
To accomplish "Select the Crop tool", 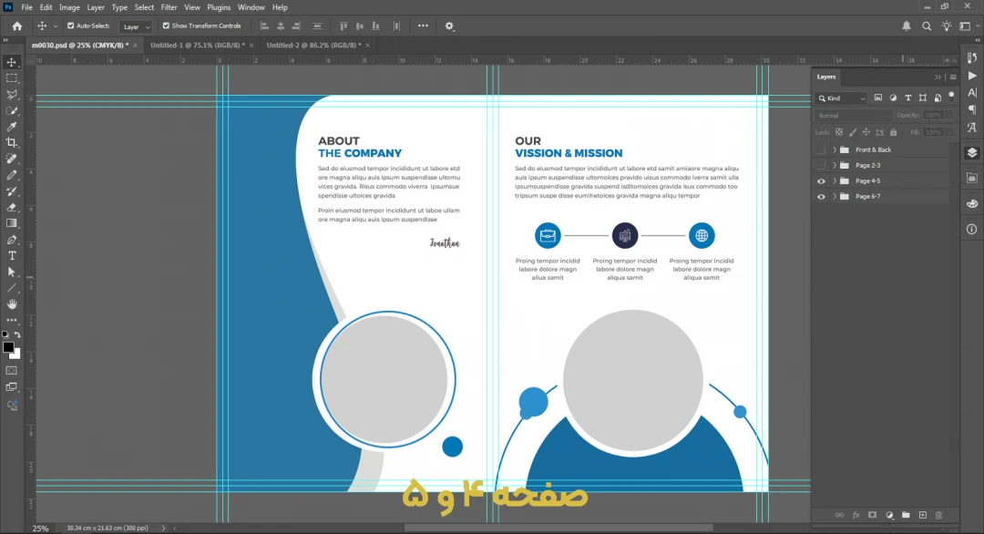I will click(x=12, y=143).
